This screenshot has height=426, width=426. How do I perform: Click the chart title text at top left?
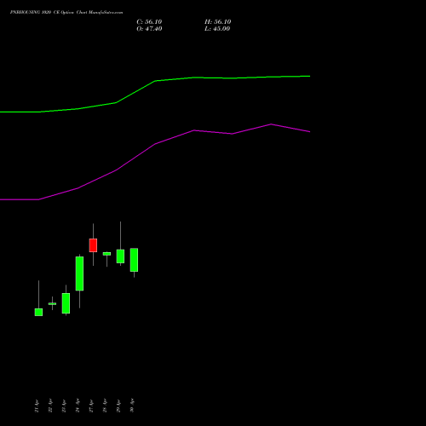click(66, 13)
